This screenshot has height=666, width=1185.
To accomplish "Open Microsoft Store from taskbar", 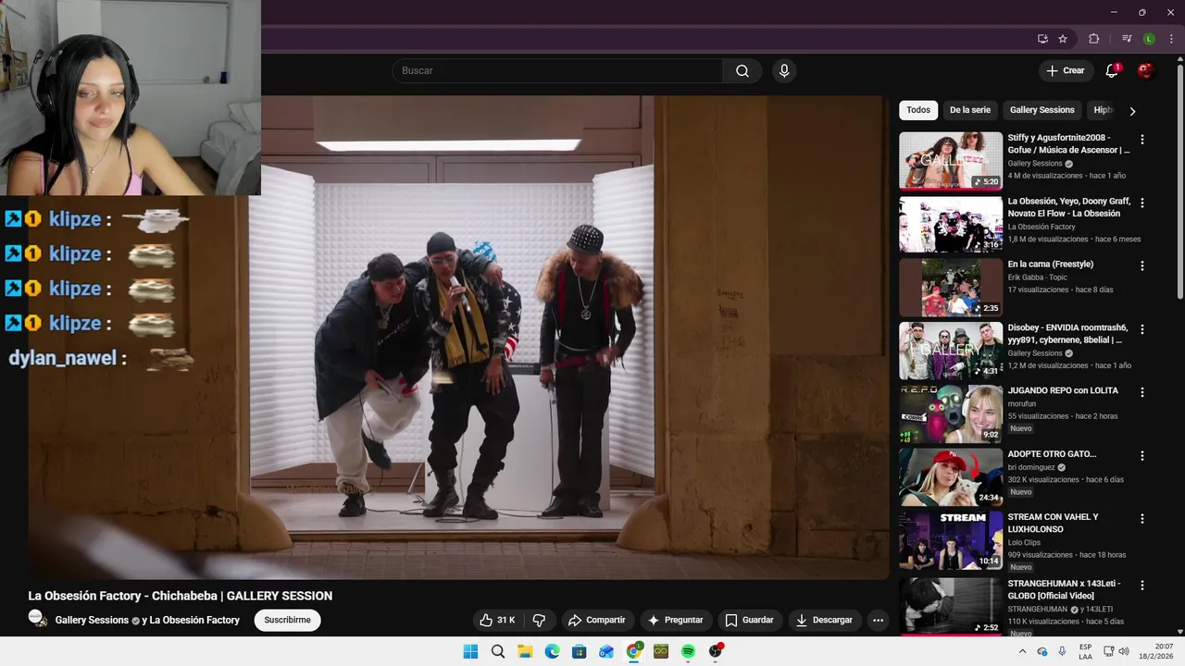I will tap(580, 651).
